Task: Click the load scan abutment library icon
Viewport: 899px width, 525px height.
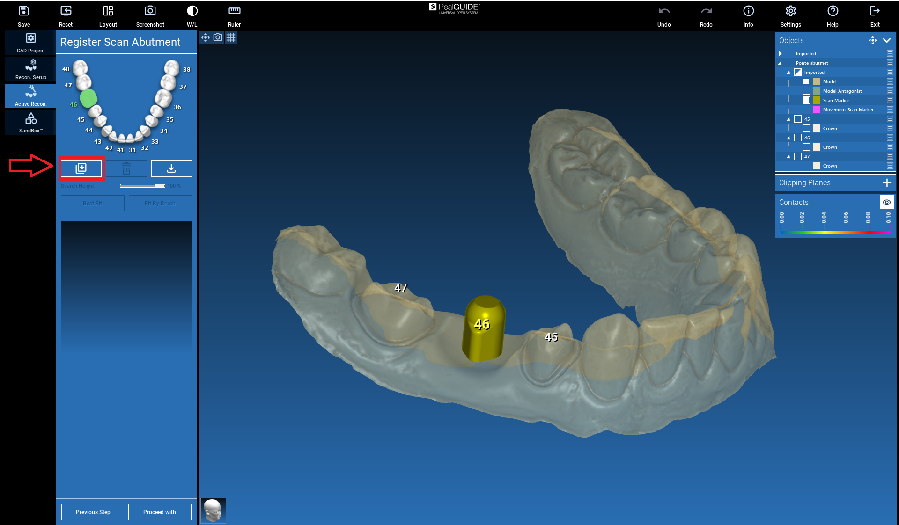Action: pyautogui.click(x=81, y=168)
